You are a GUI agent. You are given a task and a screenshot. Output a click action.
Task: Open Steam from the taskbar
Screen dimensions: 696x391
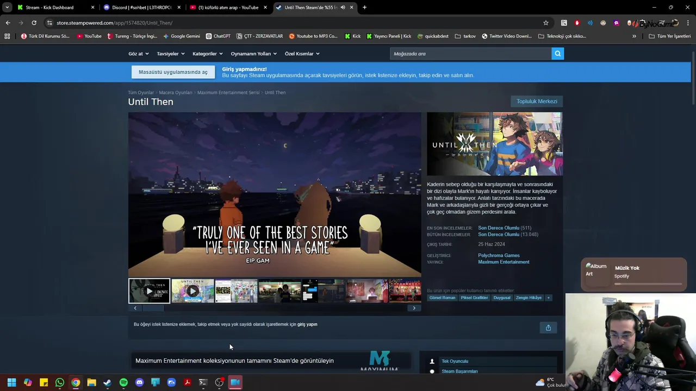(x=108, y=382)
